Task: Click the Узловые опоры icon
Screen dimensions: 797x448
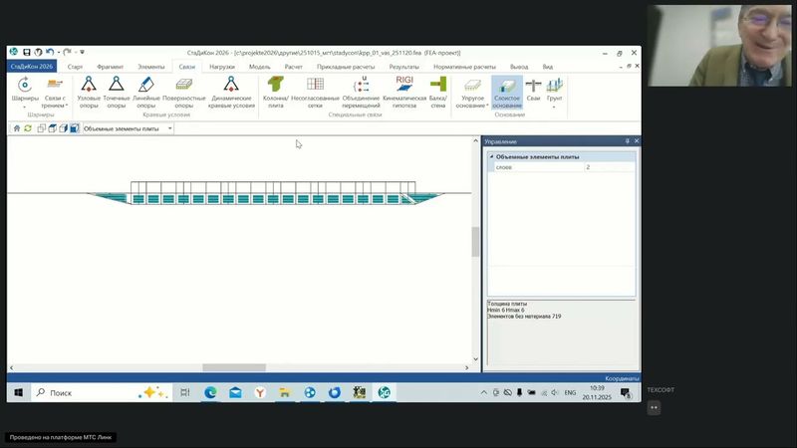Action: 89,88
